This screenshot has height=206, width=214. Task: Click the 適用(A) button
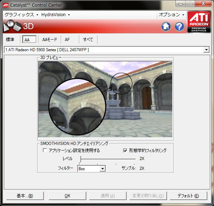tap(108, 196)
